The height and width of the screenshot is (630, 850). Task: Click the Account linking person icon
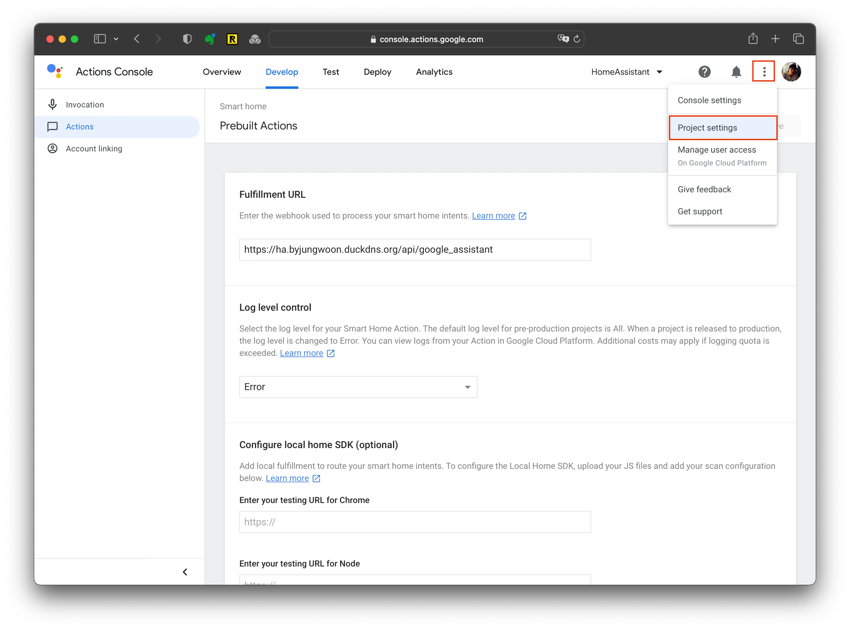53,148
